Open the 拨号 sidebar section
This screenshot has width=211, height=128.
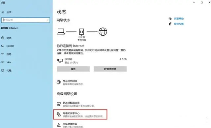click(9, 54)
